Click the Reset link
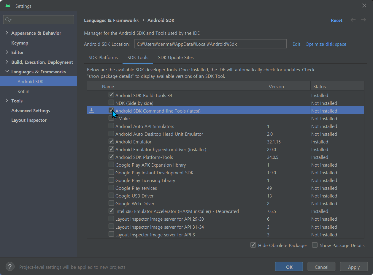 [x=337, y=20]
